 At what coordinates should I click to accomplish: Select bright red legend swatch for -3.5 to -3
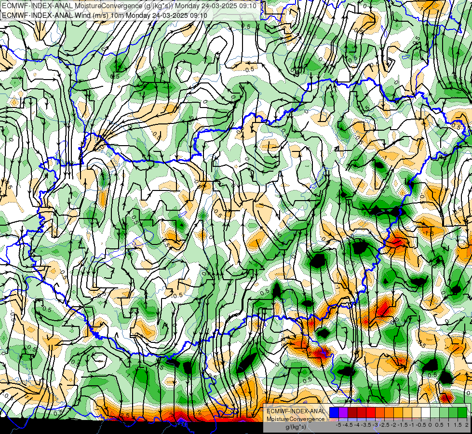[371, 412]
